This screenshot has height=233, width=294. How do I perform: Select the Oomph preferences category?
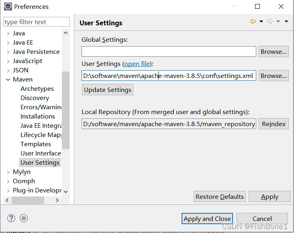(24, 181)
